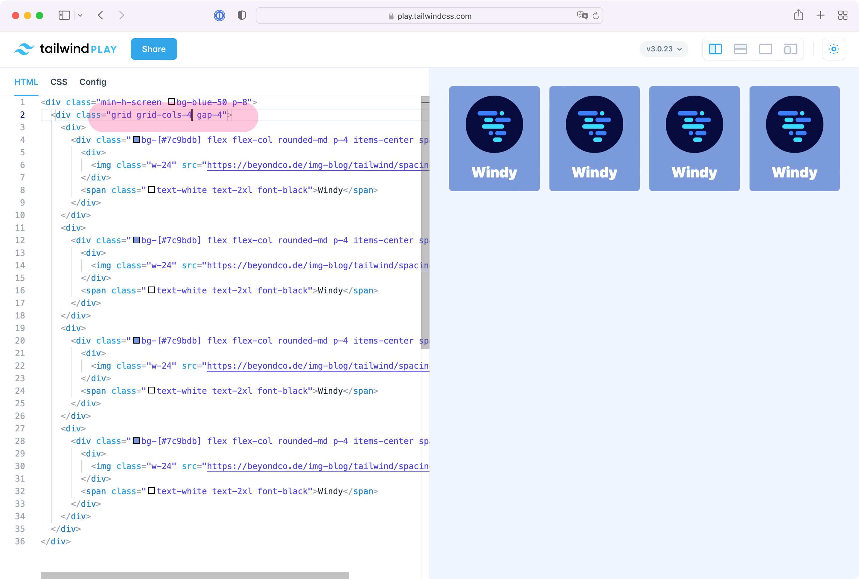Open a new tab in Safari

click(820, 16)
